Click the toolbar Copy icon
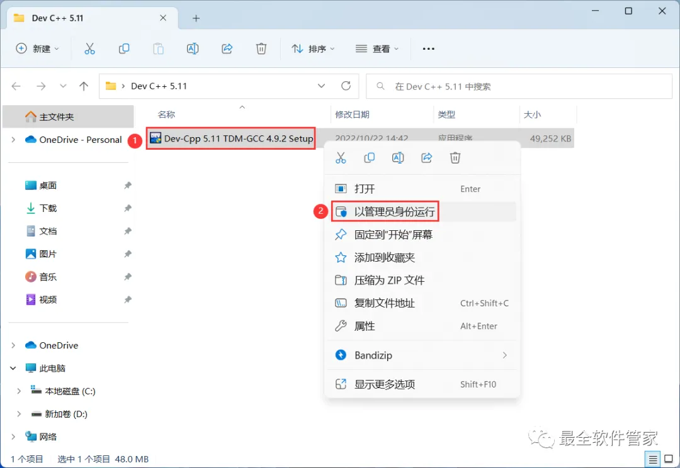680x468 pixels. [x=124, y=48]
